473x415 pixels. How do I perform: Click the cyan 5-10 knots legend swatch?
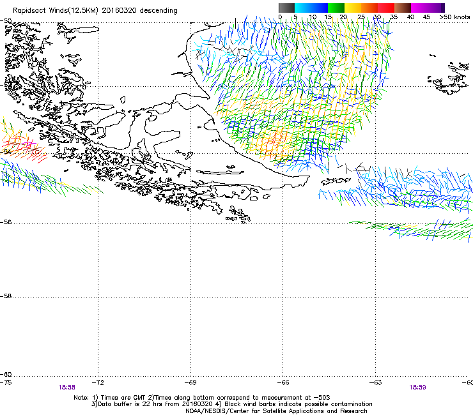click(302, 8)
